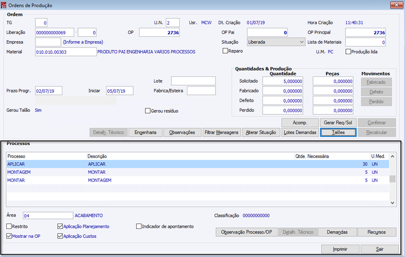
Task: Open Observação Processo/OP
Action: point(246,232)
